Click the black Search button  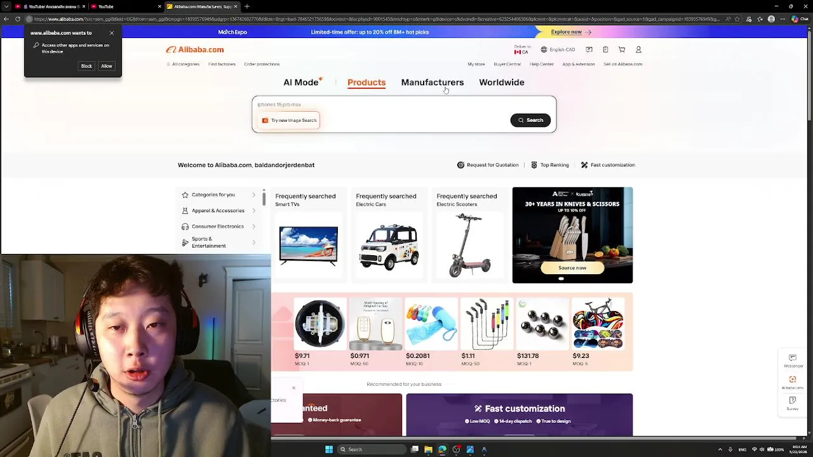(530, 120)
